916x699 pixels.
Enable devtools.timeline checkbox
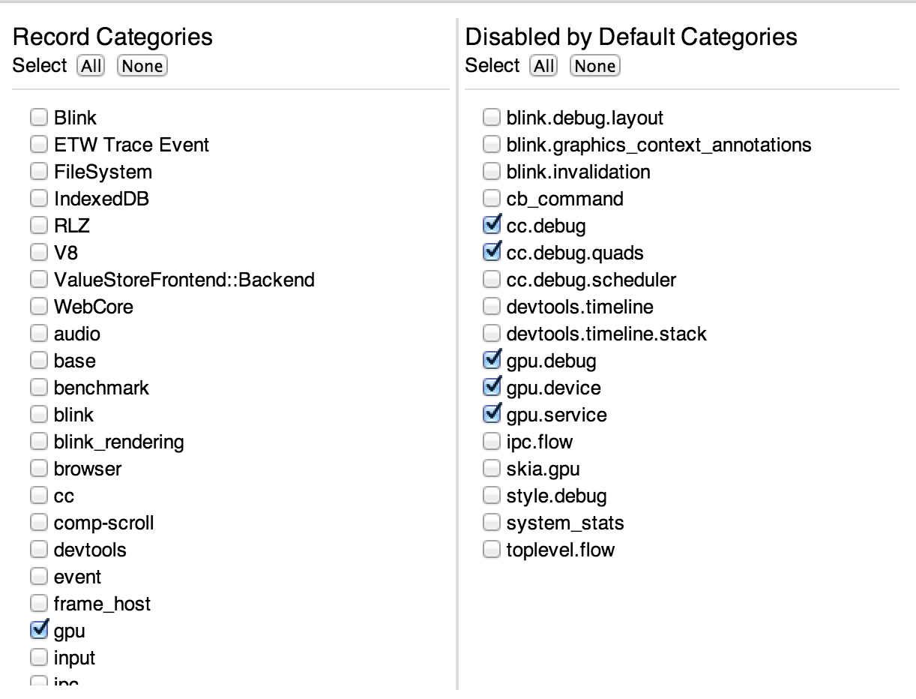pos(492,307)
